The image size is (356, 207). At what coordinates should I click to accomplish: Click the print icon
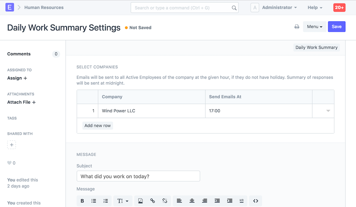pyautogui.click(x=297, y=27)
